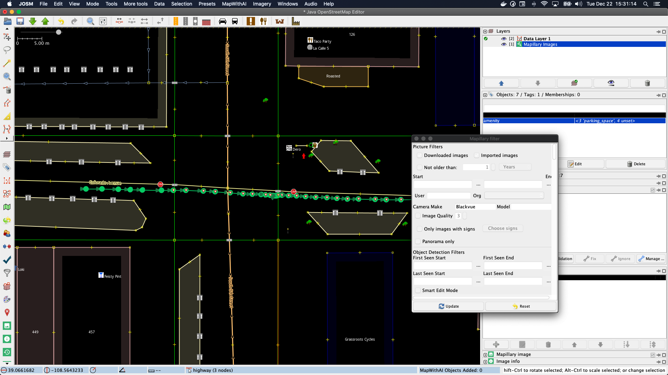Click the Camera Make text field

475,207
